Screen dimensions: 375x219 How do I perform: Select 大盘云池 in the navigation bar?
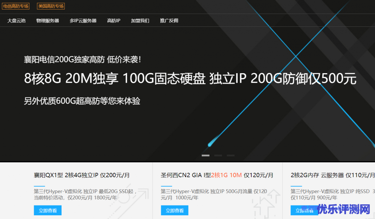coord(16,21)
